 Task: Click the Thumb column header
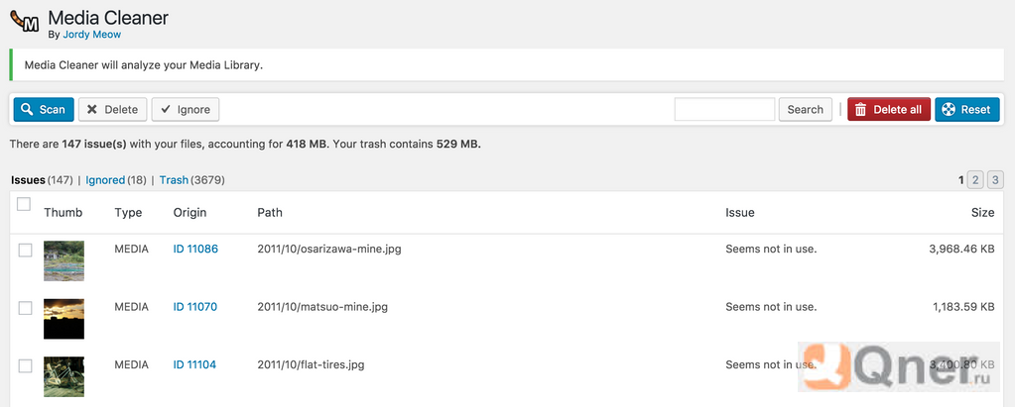pos(63,213)
